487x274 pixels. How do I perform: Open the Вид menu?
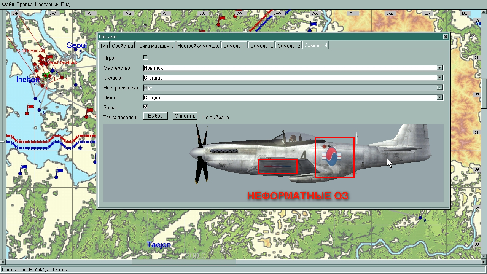pos(65,4)
